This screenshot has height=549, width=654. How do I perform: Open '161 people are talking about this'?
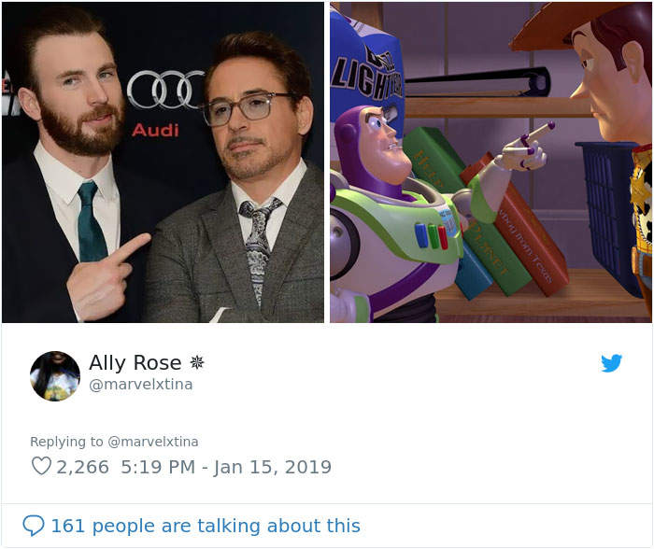[206, 526]
